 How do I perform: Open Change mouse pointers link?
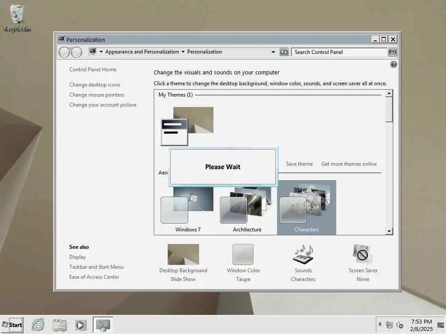coord(97,94)
